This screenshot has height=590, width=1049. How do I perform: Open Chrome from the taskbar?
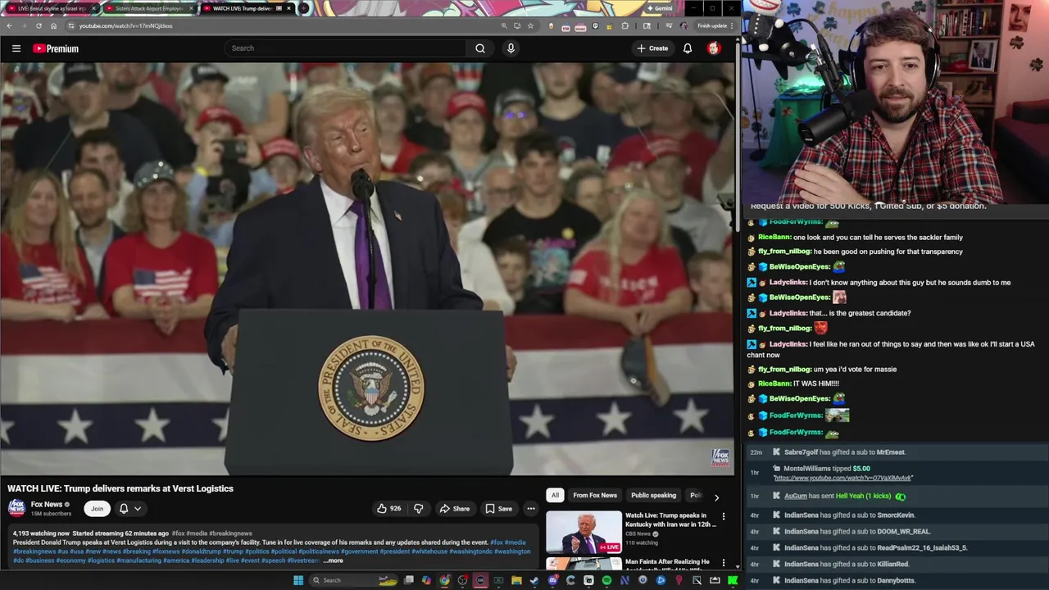pos(444,580)
